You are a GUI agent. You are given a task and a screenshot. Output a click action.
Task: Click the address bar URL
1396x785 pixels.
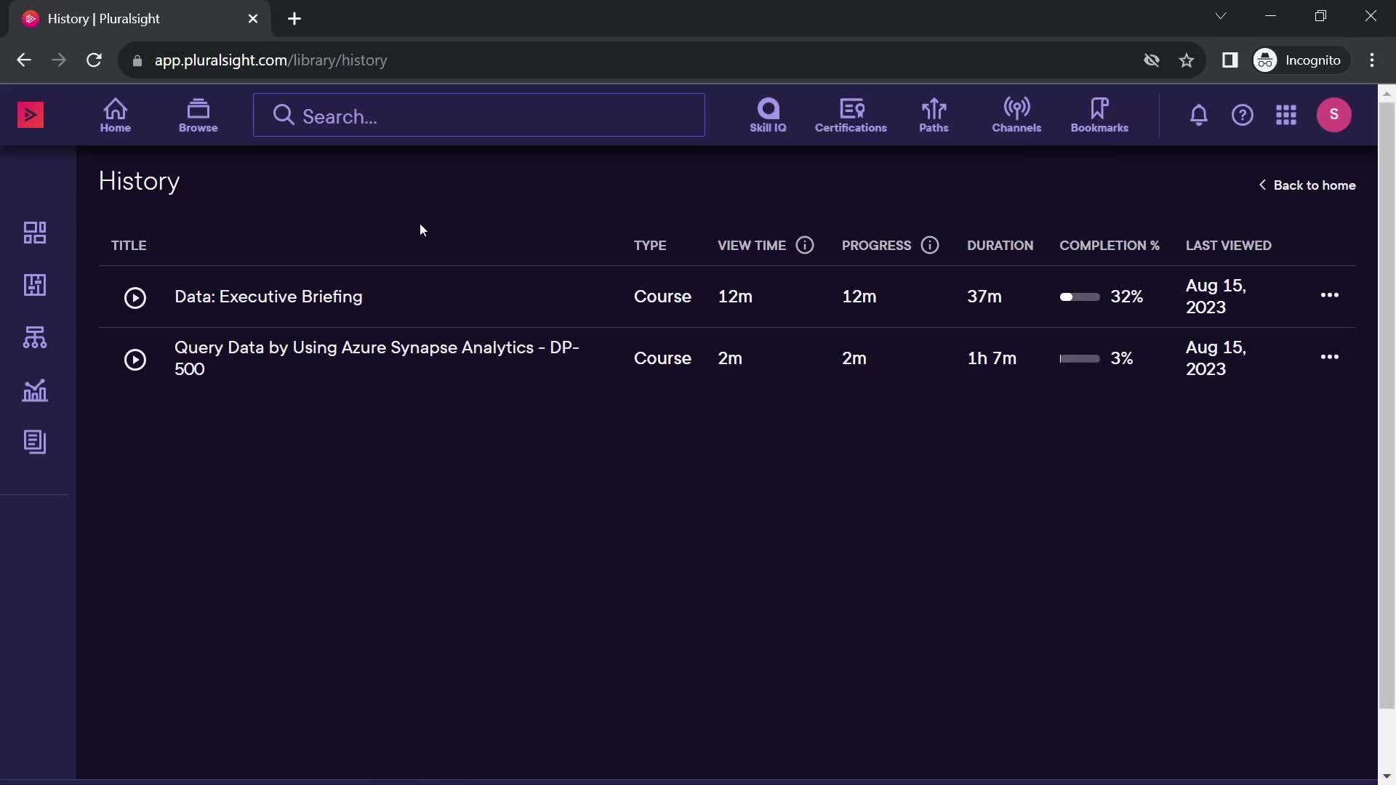(x=270, y=60)
